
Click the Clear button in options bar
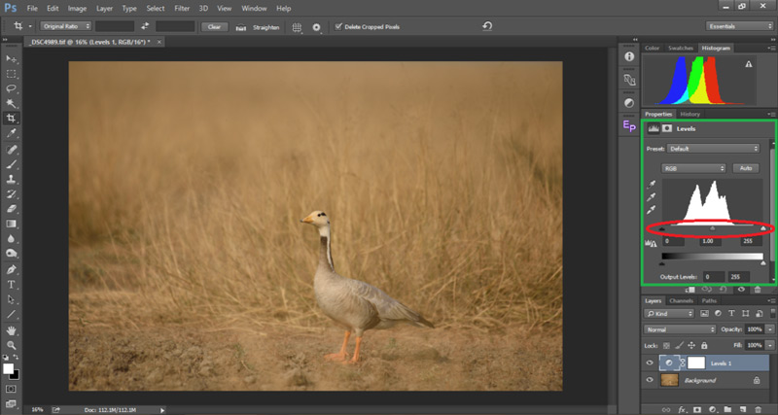pyautogui.click(x=215, y=27)
